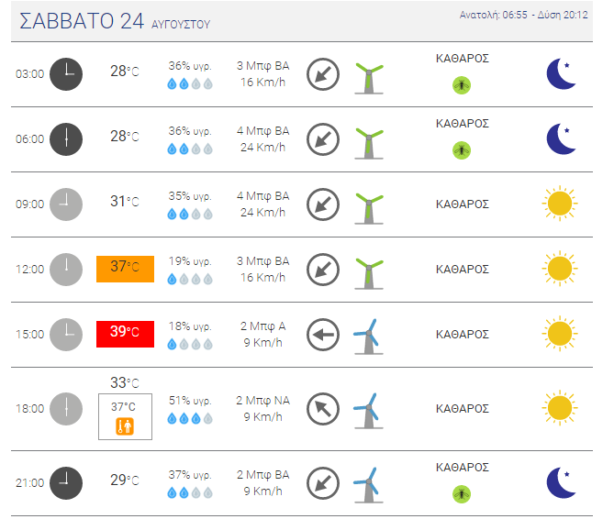The width and height of the screenshot is (614, 519).
Task: Click the moon icon in the 21:00 row
Action: (561, 483)
